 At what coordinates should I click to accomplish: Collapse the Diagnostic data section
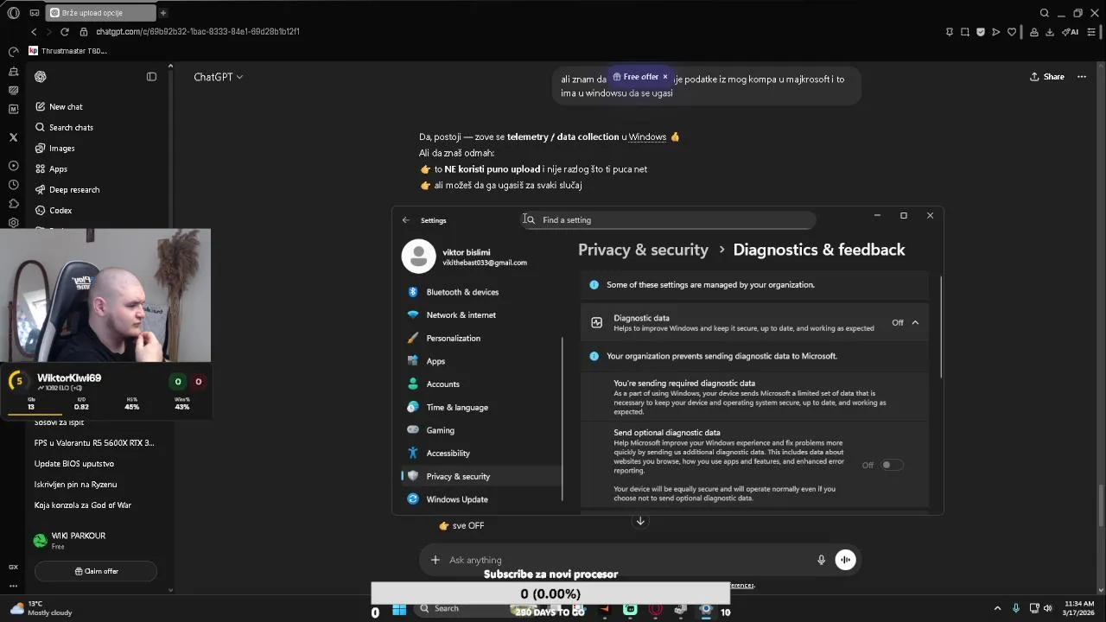(915, 322)
